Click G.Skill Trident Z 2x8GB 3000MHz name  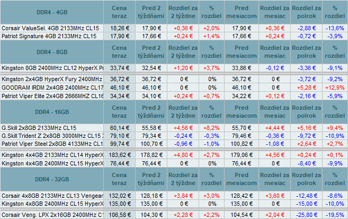pos(52,136)
